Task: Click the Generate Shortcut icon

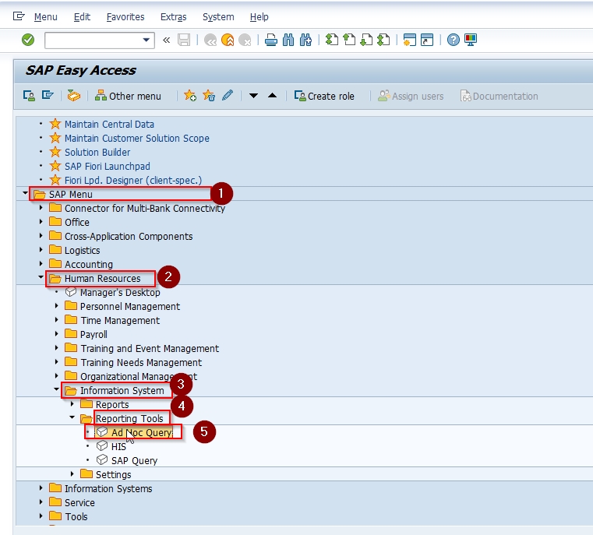Action: tap(427, 40)
